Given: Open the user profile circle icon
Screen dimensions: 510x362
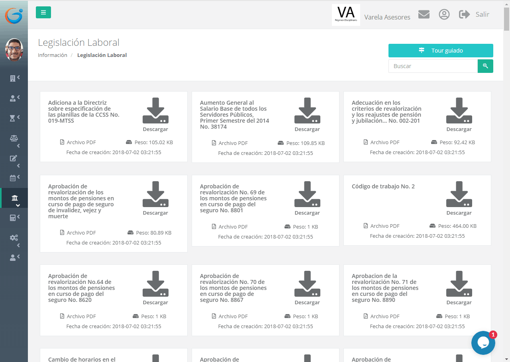Looking at the screenshot, I should coord(444,14).
